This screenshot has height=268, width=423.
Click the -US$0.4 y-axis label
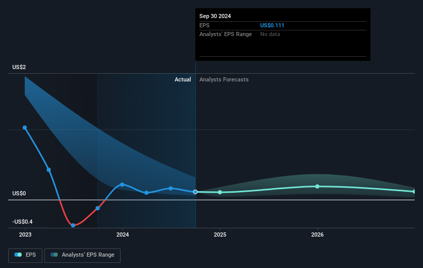[x=22, y=222]
